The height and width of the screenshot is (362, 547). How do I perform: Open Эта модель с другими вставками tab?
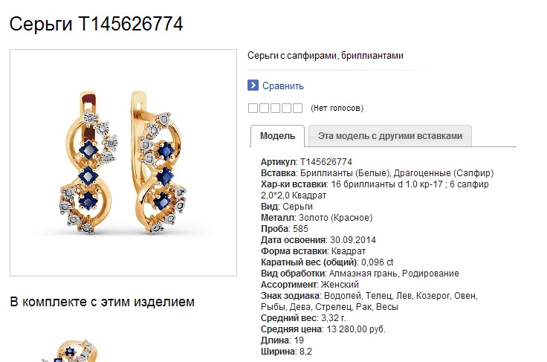390,136
